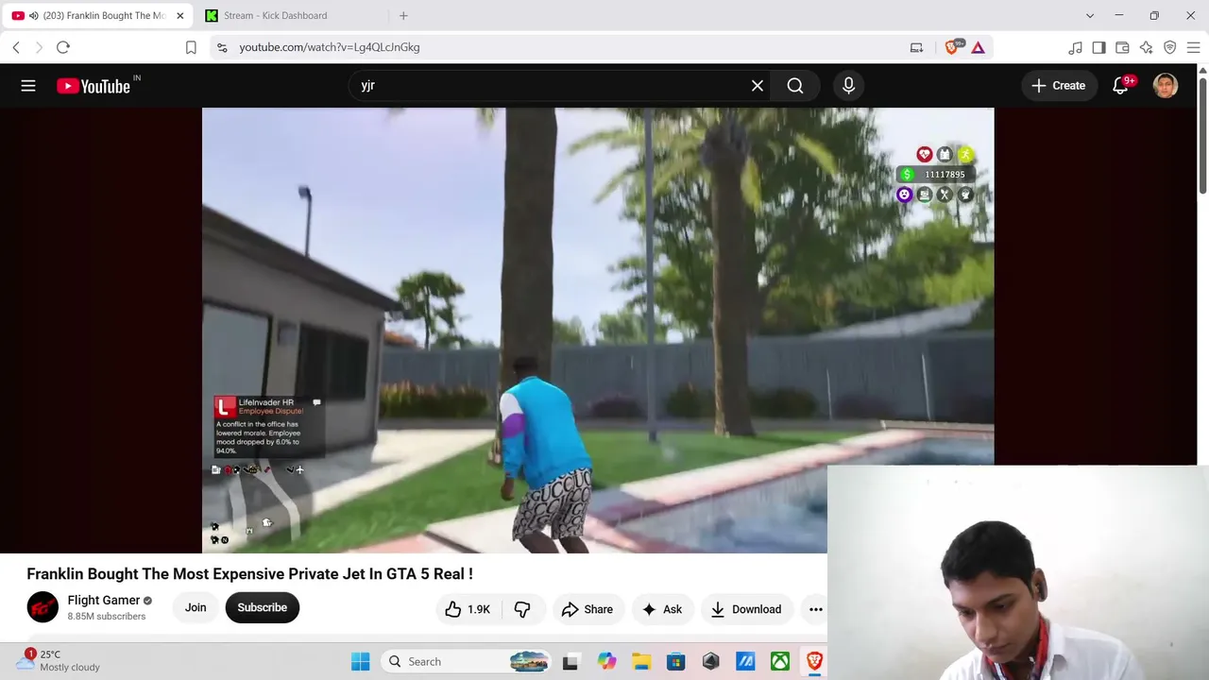Download the video

coord(746,609)
